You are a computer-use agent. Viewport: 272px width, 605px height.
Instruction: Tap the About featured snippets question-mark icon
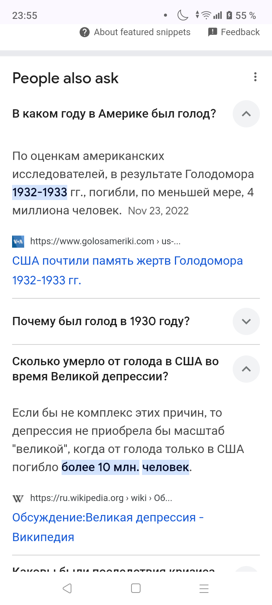(85, 32)
